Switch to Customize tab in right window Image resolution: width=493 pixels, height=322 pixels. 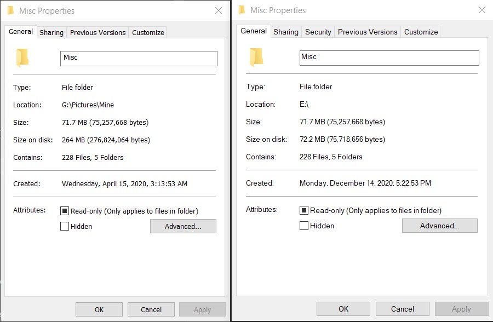click(421, 32)
